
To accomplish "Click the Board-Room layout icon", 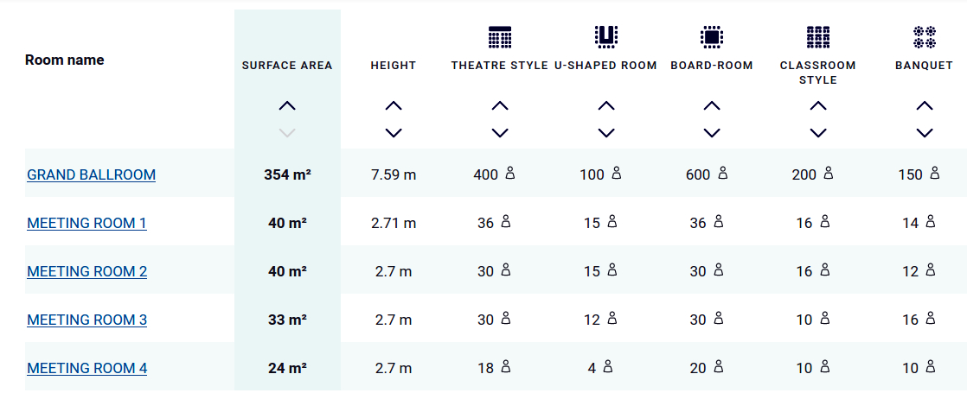I will [712, 36].
